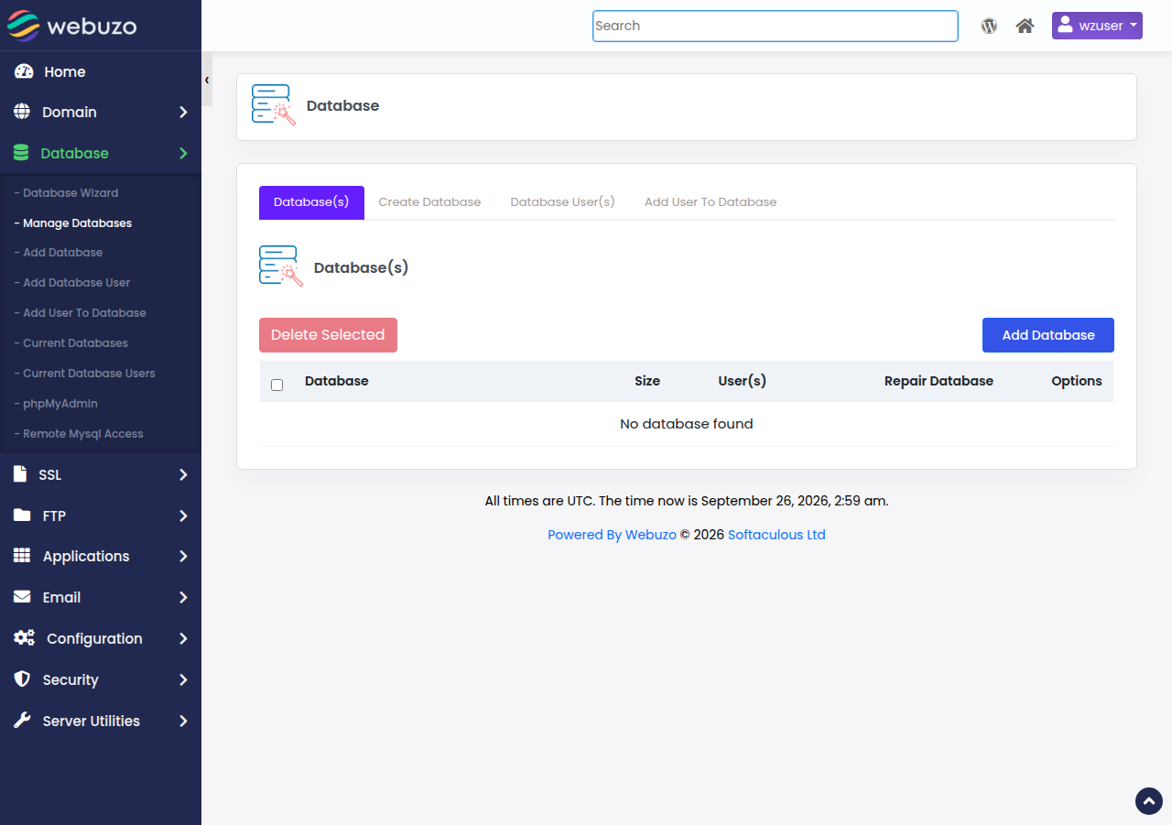The image size is (1172, 825).
Task: Collapse the Database menu chevron
Action: tap(183, 153)
